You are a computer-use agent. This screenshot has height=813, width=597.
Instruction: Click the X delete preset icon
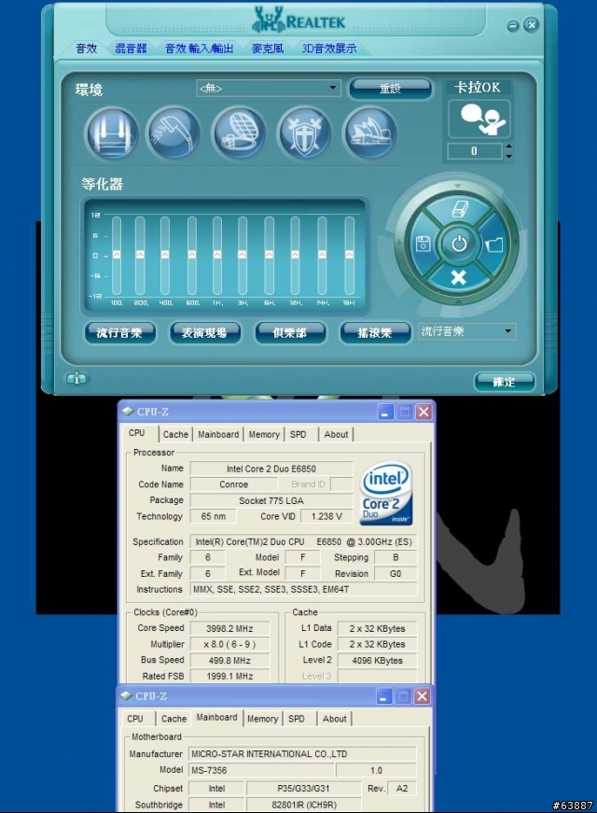(x=458, y=278)
